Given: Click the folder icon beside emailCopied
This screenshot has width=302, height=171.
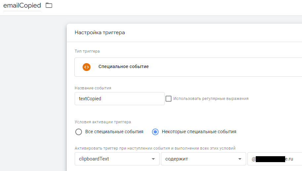Looking at the screenshot, I should pos(49,5).
